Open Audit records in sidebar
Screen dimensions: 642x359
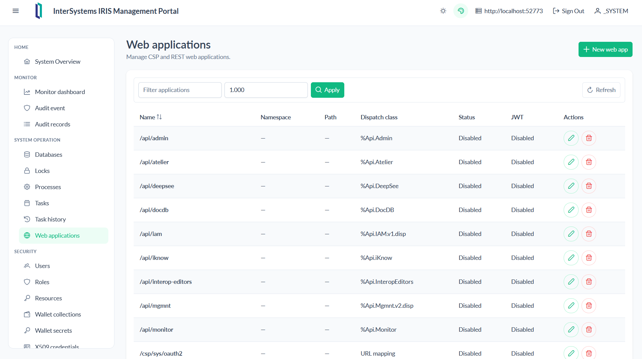(63, 124)
